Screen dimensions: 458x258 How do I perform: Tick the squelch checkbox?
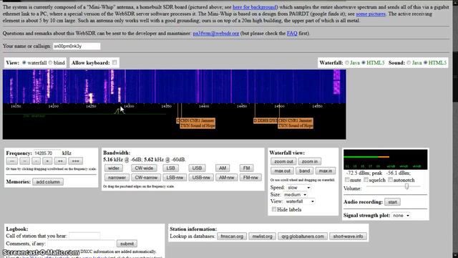click(366, 180)
